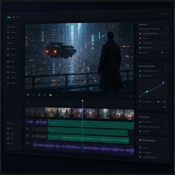The image size is (175, 175).
Task: Click the X on the bottom right panel's last row
Action: (x=166, y=158)
